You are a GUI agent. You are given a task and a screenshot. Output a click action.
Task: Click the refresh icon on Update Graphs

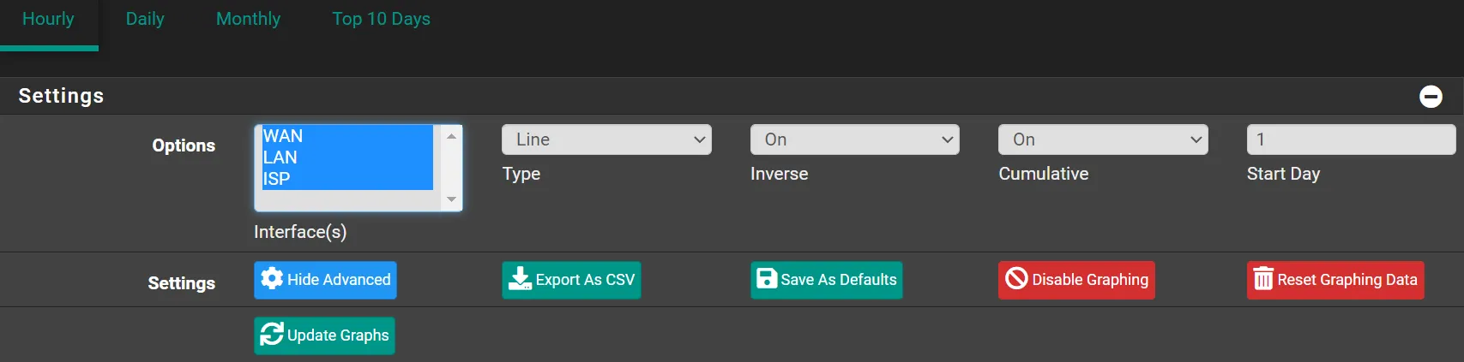click(x=272, y=335)
